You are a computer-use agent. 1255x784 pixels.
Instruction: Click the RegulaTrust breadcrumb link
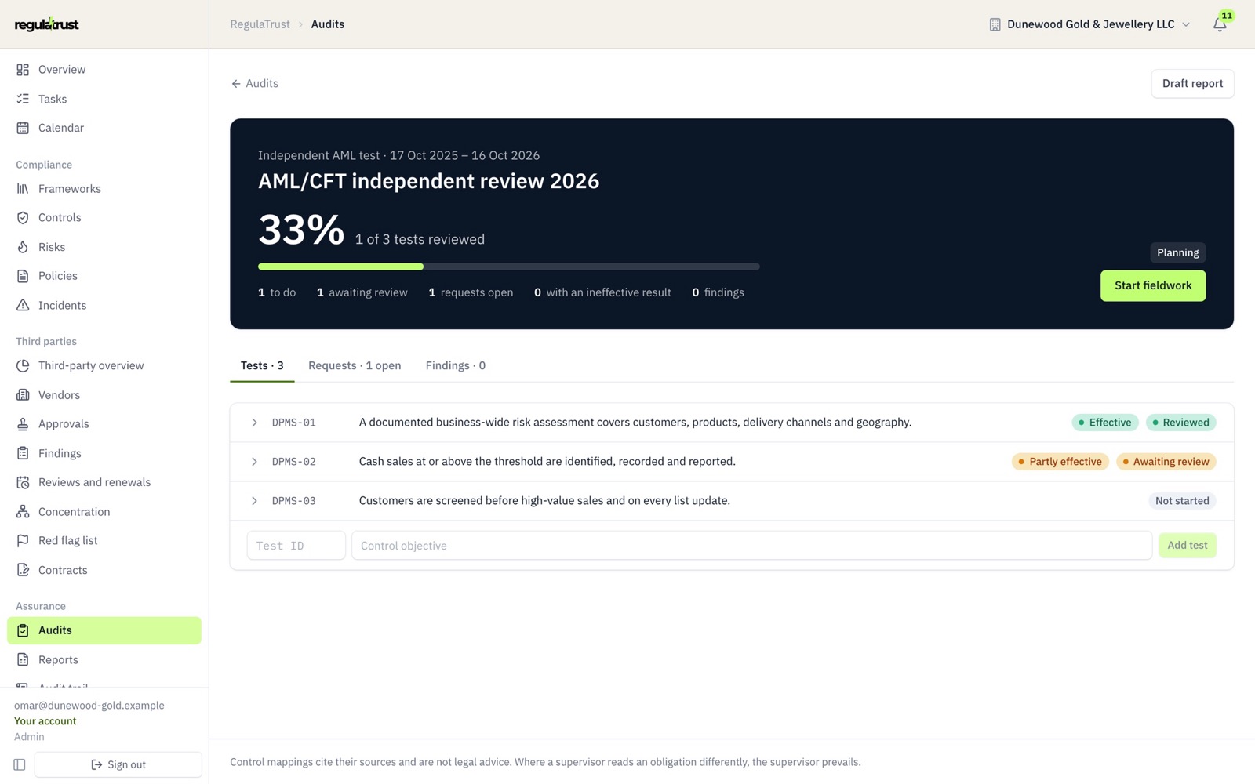tap(260, 24)
